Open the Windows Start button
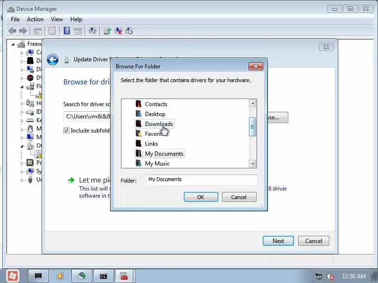Viewport: 378px width, 283px height. [13, 276]
